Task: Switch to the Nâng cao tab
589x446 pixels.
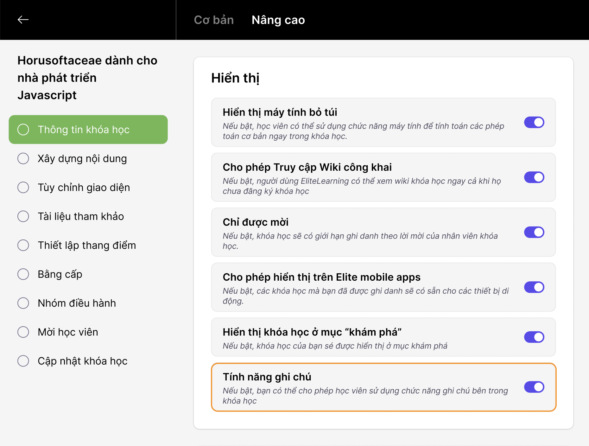Action: pyautogui.click(x=278, y=20)
